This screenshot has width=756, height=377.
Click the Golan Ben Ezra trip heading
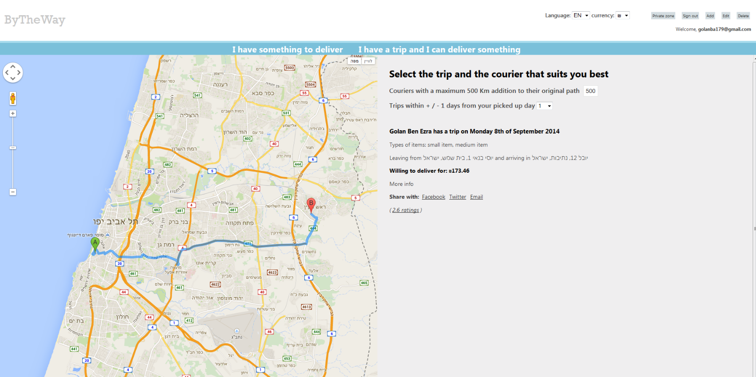(x=474, y=132)
